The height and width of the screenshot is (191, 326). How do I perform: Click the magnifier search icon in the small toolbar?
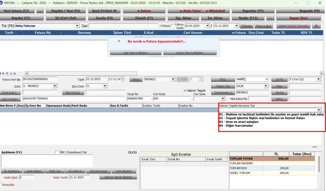click(x=11, y=73)
